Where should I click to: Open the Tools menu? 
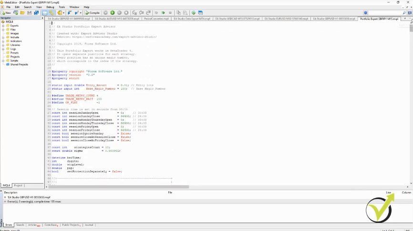pos(62,7)
